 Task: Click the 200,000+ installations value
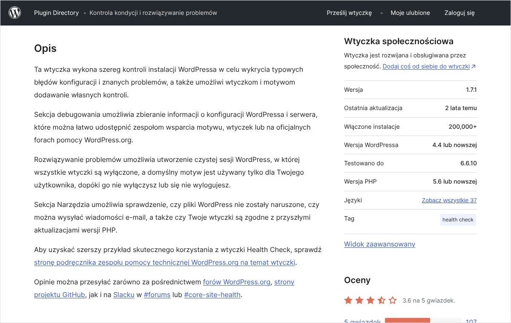[x=462, y=127]
